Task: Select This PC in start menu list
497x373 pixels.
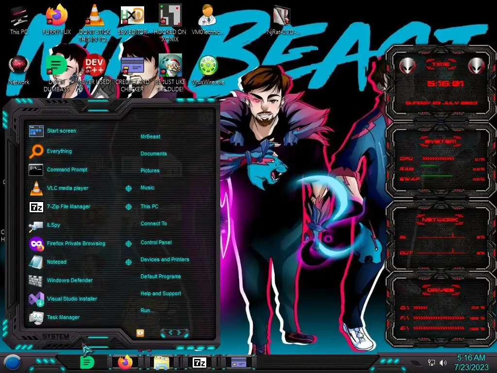Action: (x=149, y=206)
